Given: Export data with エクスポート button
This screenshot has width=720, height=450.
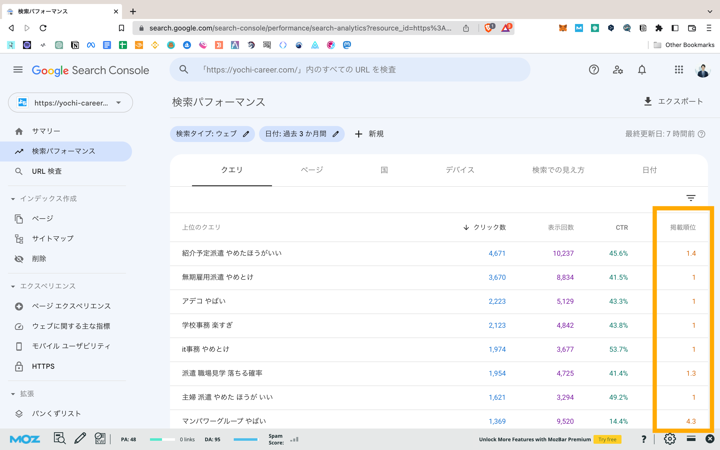Looking at the screenshot, I should 673,101.
